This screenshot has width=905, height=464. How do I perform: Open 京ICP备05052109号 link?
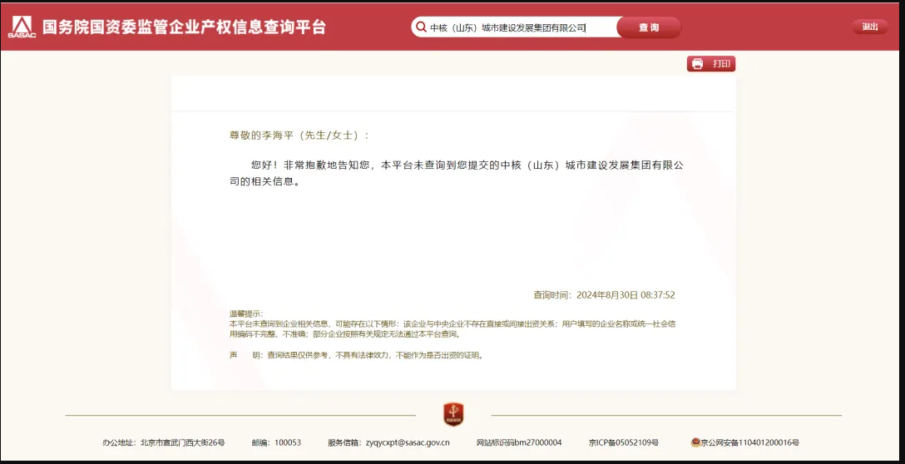[623, 442]
